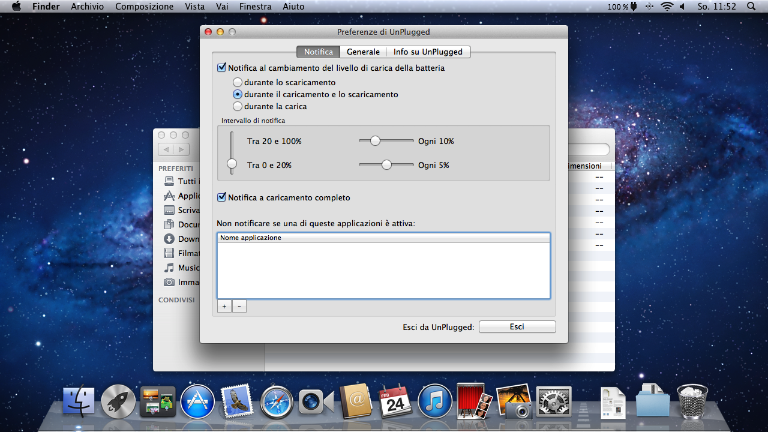Select durante lo scaricamento radio option
768x432 pixels.
coord(238,82)
